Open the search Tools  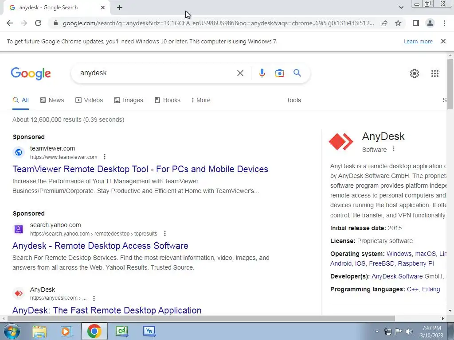tap(294, 100)
